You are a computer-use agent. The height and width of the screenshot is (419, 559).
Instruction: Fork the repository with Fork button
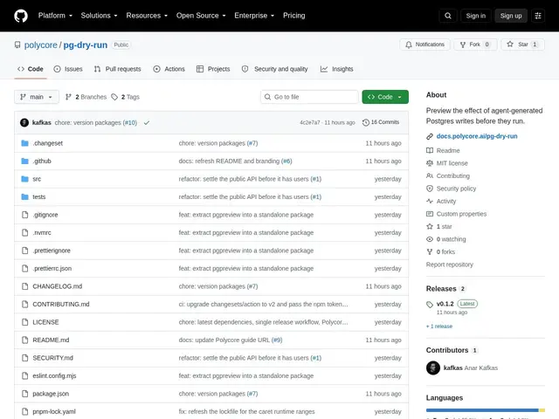tap(475, 45)
